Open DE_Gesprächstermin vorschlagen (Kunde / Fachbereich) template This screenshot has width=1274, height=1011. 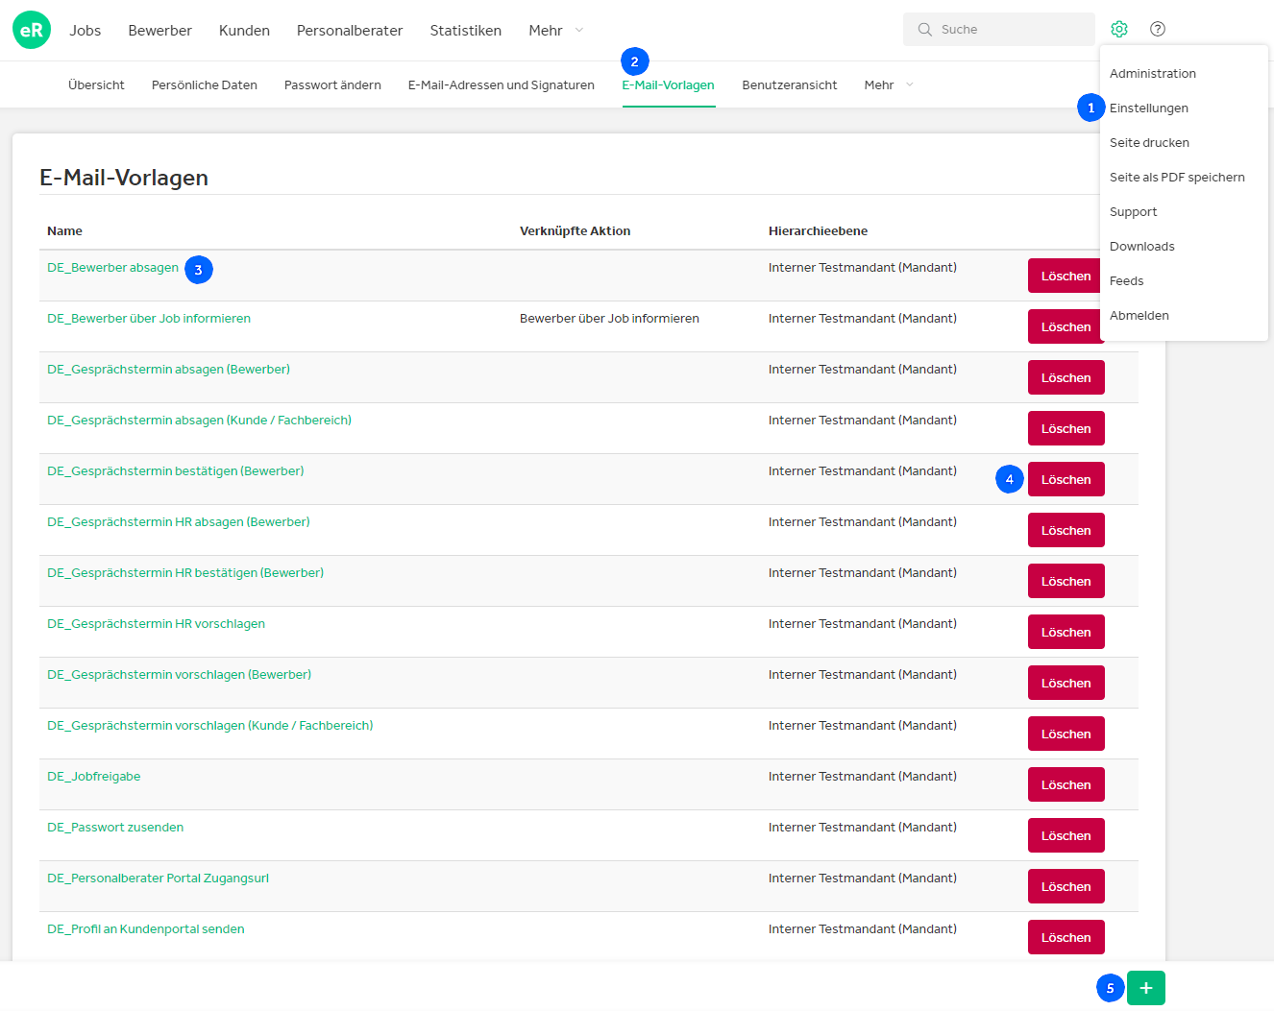coord(209,726)
